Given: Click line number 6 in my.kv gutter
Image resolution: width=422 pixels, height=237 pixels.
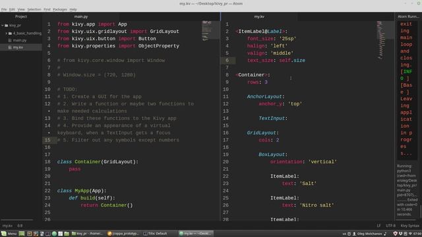Looking at the screenshot, I should click(x=227, y=61).
